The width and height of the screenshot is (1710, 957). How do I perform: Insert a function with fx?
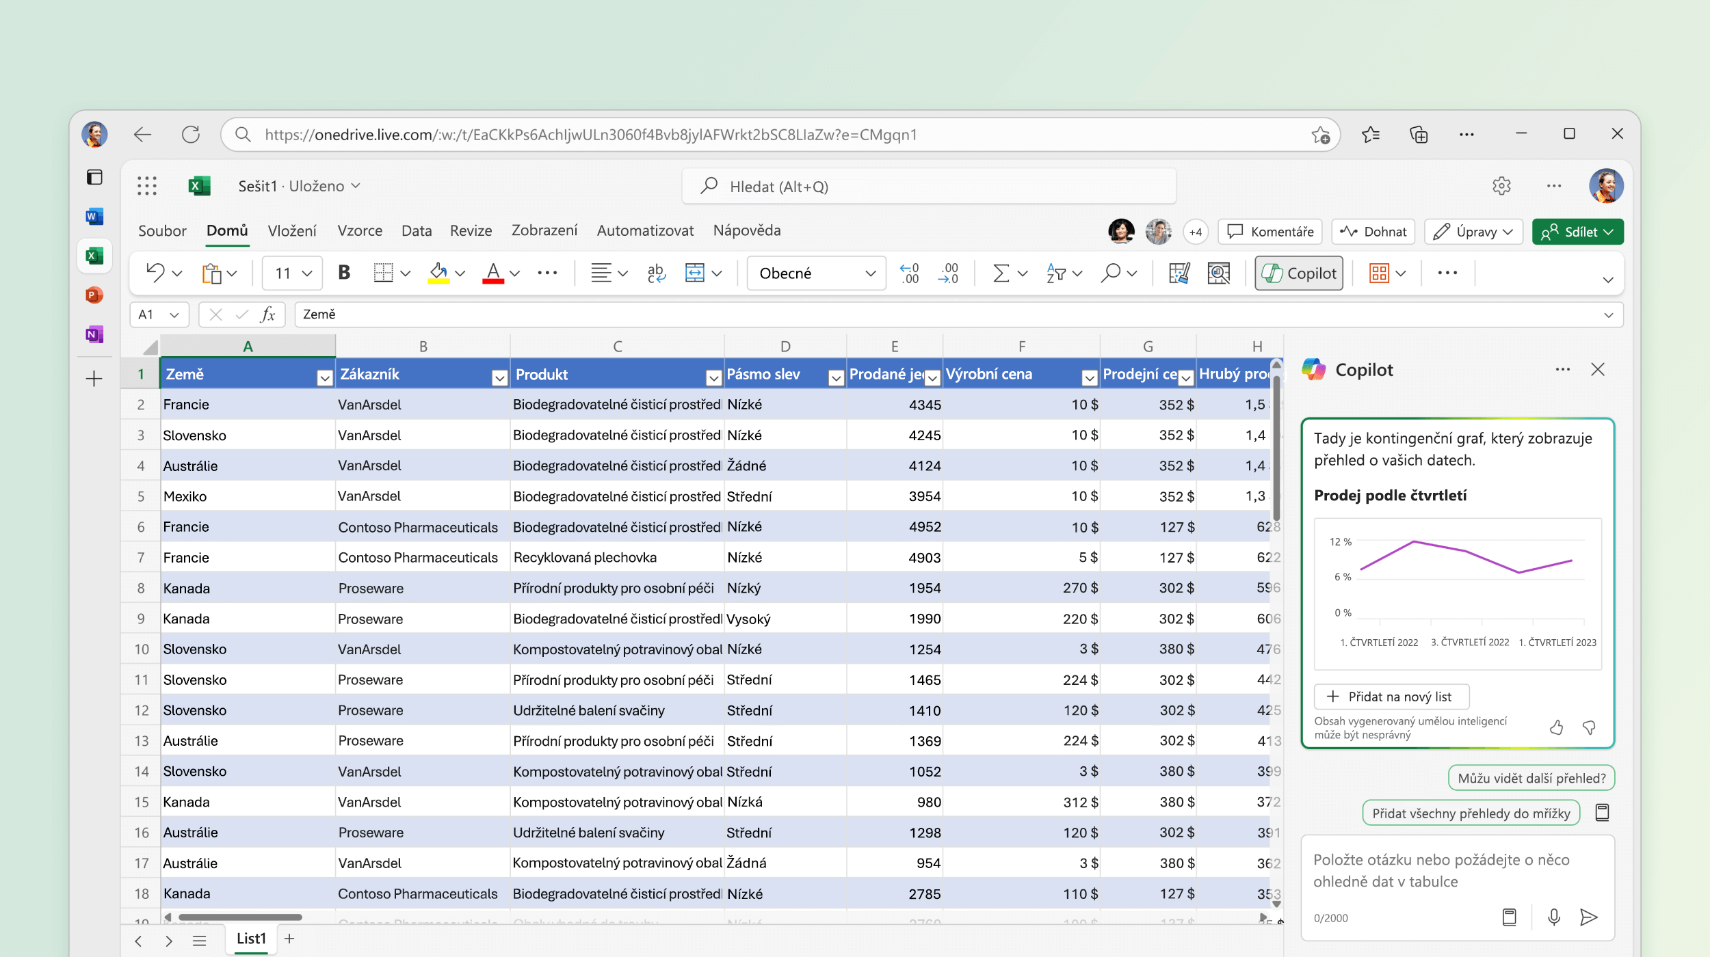click(x=268, y=314)
